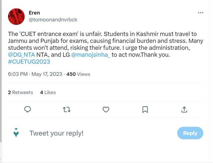View the list of 2 Retweets
The width and height of the screenshot is (213, 163).
click(21, 92)
